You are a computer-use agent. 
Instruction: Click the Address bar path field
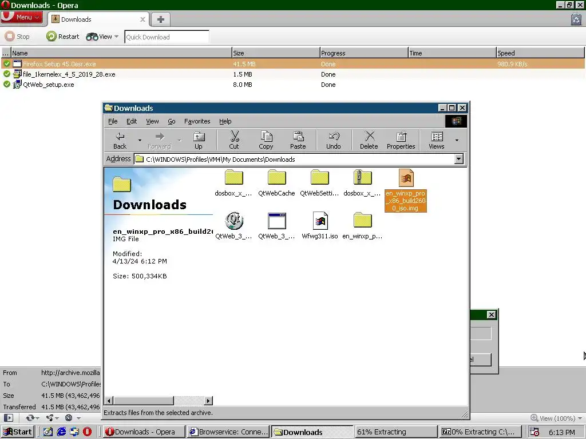coord(295,159)
